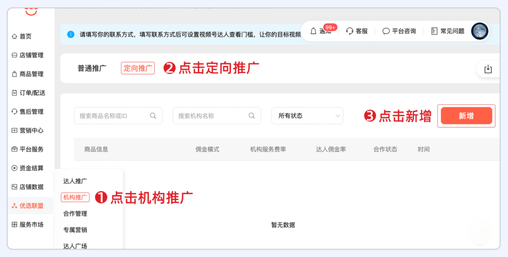Screen dimensions: 508x257
Task: Switch to the 定向推广 tab
Action: (138, 68)
